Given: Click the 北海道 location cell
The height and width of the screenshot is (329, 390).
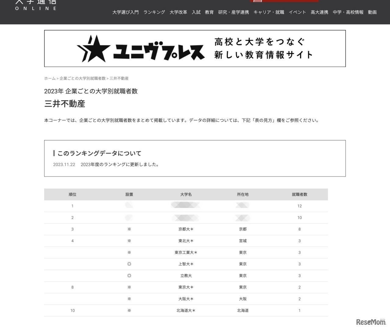Looking at the screenshot, I should (x=243, y=310).
